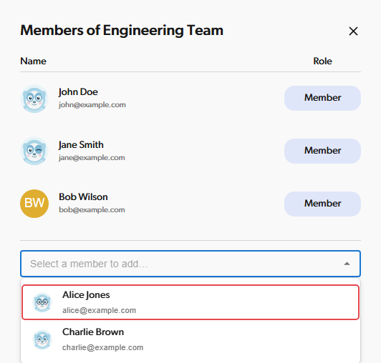The width and height of the screenshot is (381, 363).
Task: Focus the 'Select a member to add...' field
Action: tap(190, 264)
